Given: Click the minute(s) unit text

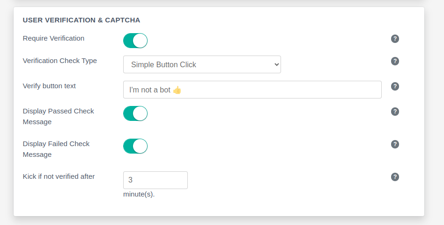Looking at the screenshot, I should [x=139, y=194].
